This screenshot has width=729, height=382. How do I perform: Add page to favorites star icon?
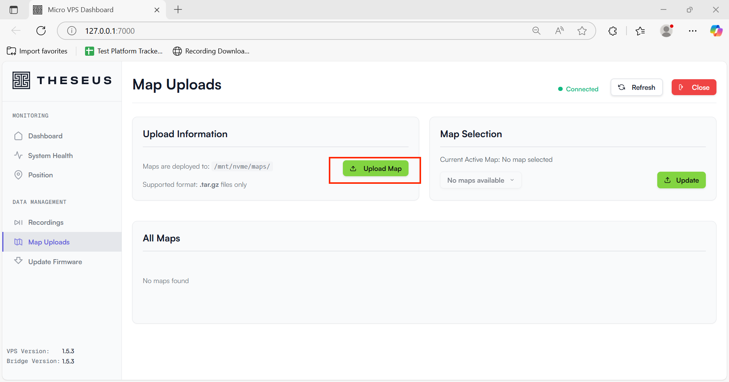point(582,31)
